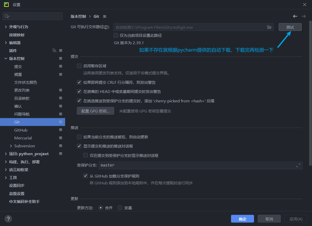Image resolution: width=312 pixels, height=226 pixels.
Task: Click the project-level icon next to Git breadcrumb
Action: pos(105,17)
